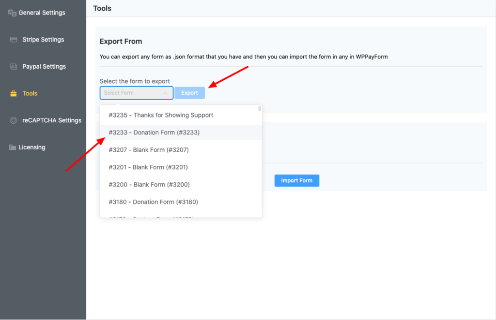The image size is (496, 320).
Task: Click the Select Form input field
Action: (131, 93)
